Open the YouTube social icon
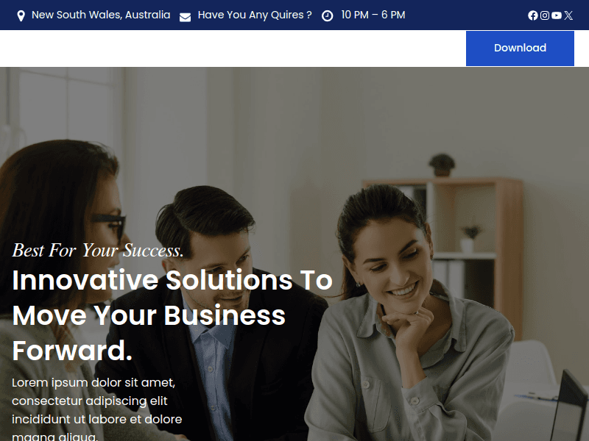Image resolution: width=589 pixels, height=441 pixels. coord(557,15)
